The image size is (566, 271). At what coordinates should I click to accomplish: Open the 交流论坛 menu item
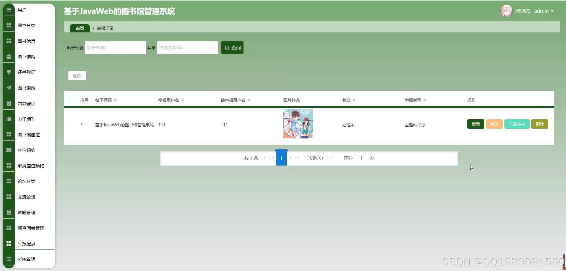(x=26, y=196)
